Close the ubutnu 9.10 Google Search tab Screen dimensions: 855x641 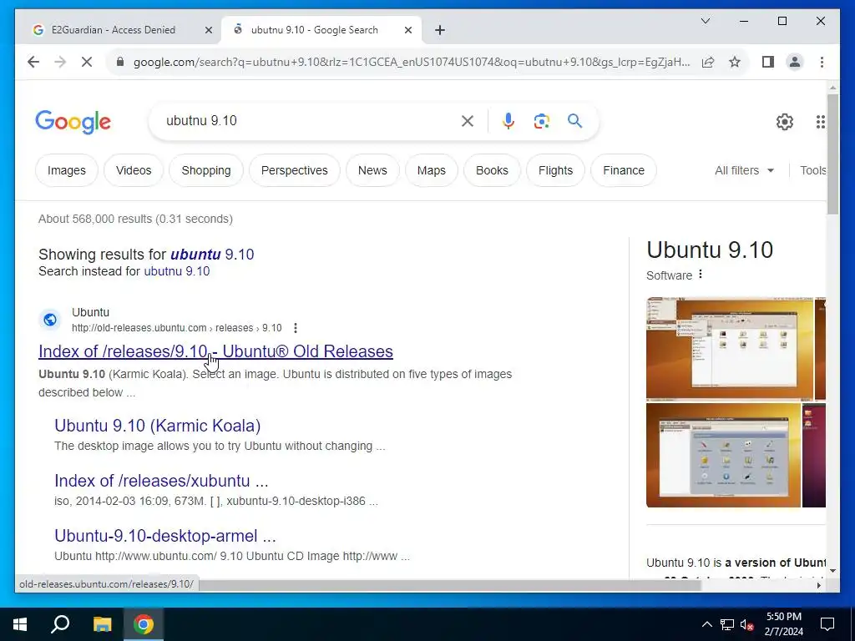[x=407, y=30]
